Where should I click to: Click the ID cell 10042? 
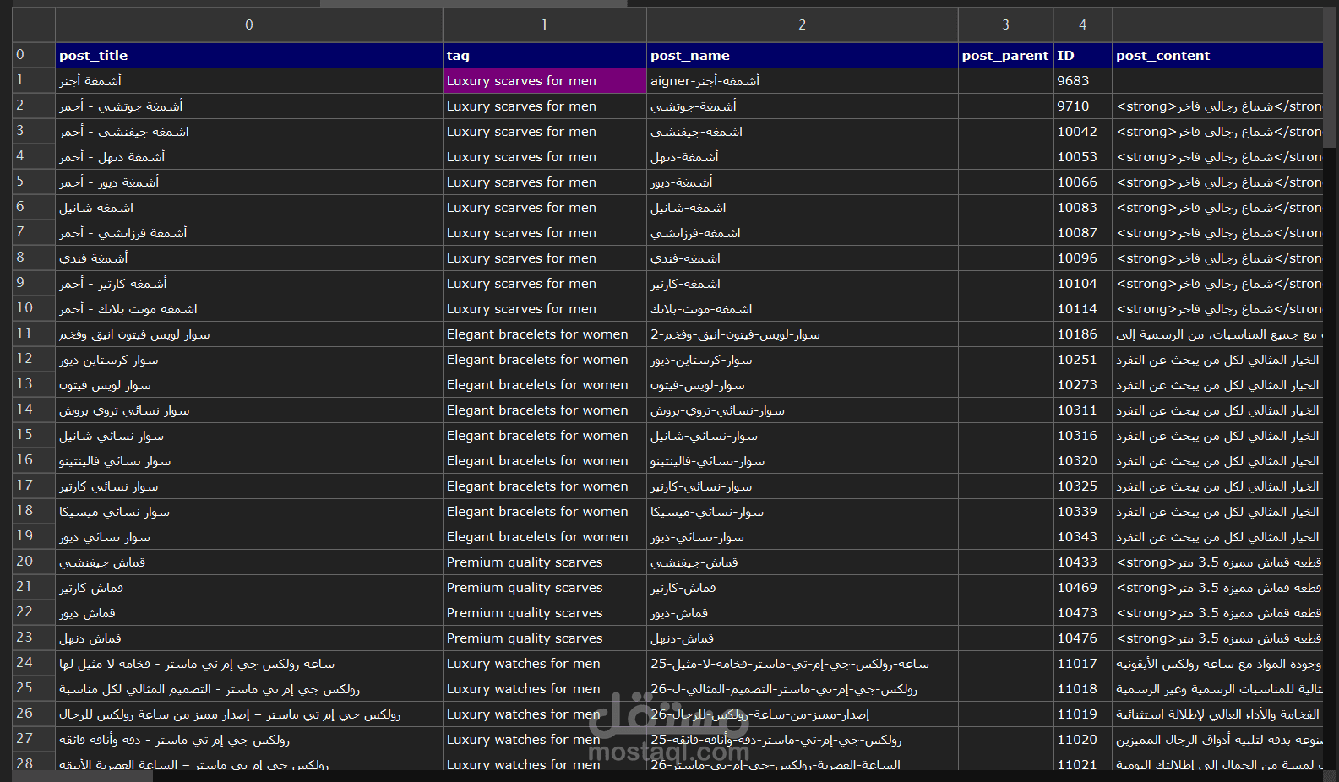click(1083, 132)
